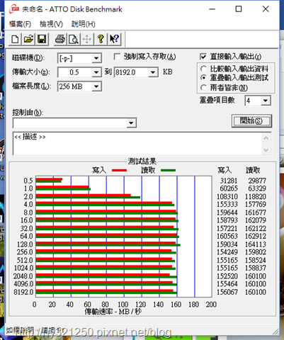Screen dimensions: 284x340
Task: Click the context help arrow-question icon
Action: pos(114,39)
